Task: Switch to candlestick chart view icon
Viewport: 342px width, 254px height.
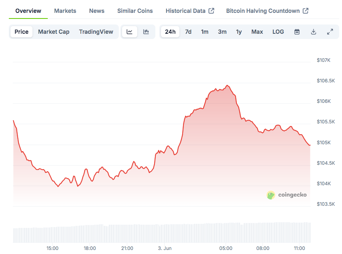Action: [x=146, y=32]
